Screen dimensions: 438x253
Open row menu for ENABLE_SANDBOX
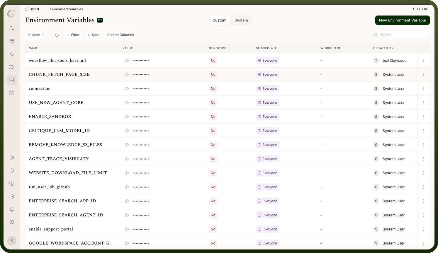(424, 117)
